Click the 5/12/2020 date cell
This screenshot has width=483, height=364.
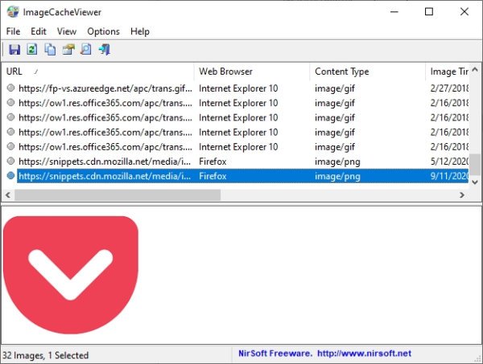coord(449,162)
